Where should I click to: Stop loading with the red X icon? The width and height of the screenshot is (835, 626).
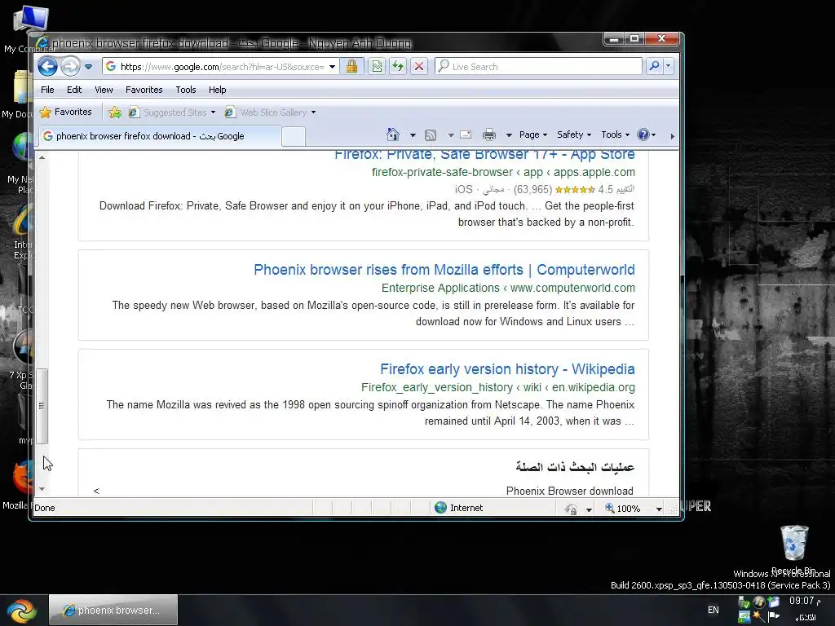click(x=419, y=67)
